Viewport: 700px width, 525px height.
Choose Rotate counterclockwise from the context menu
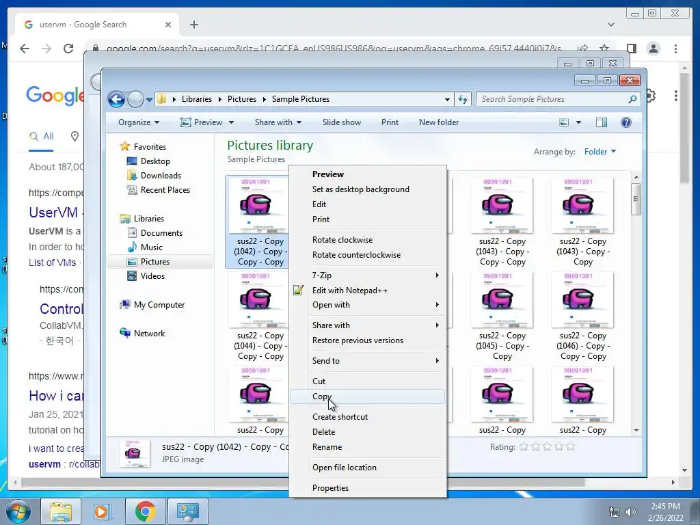(x=368, y=255)
